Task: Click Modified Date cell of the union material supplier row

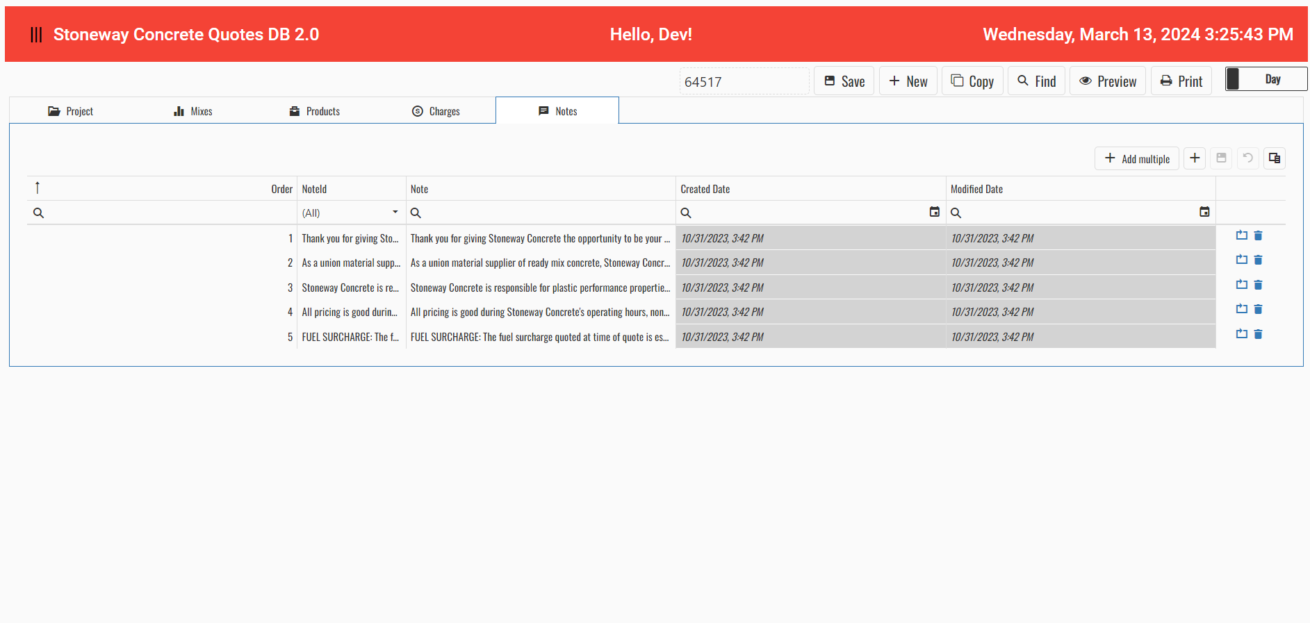Action: (1081, 263)
